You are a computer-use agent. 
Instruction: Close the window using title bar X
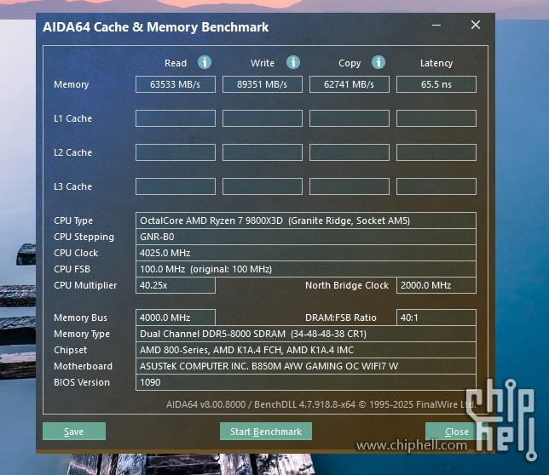(x=476, y=26)
